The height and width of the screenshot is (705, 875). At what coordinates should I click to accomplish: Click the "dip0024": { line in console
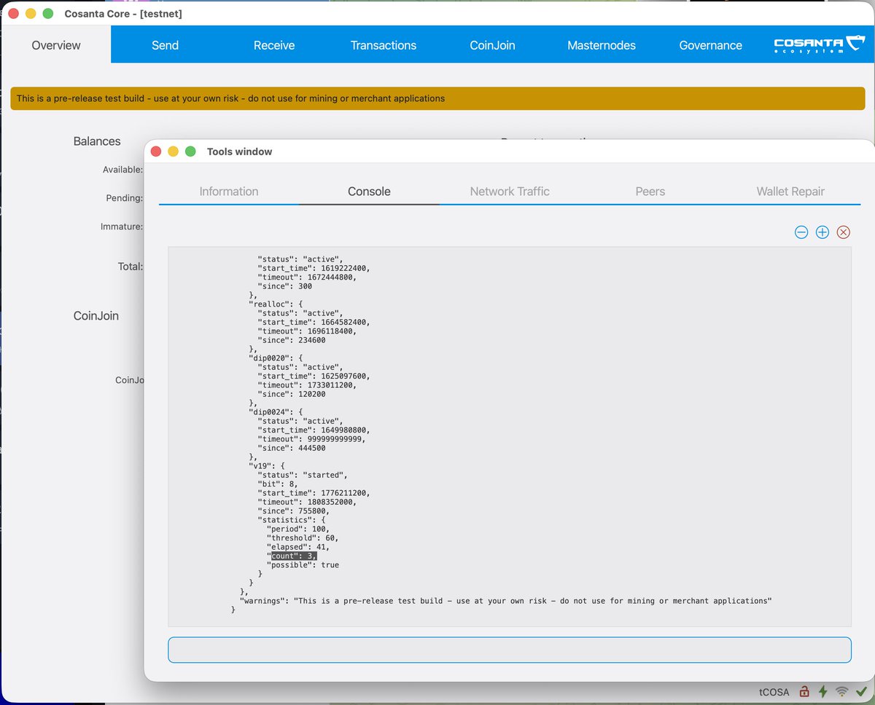276,411
